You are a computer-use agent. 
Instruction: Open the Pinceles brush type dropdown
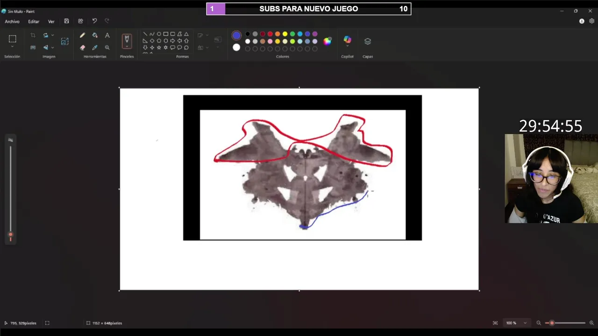point(127,47)
